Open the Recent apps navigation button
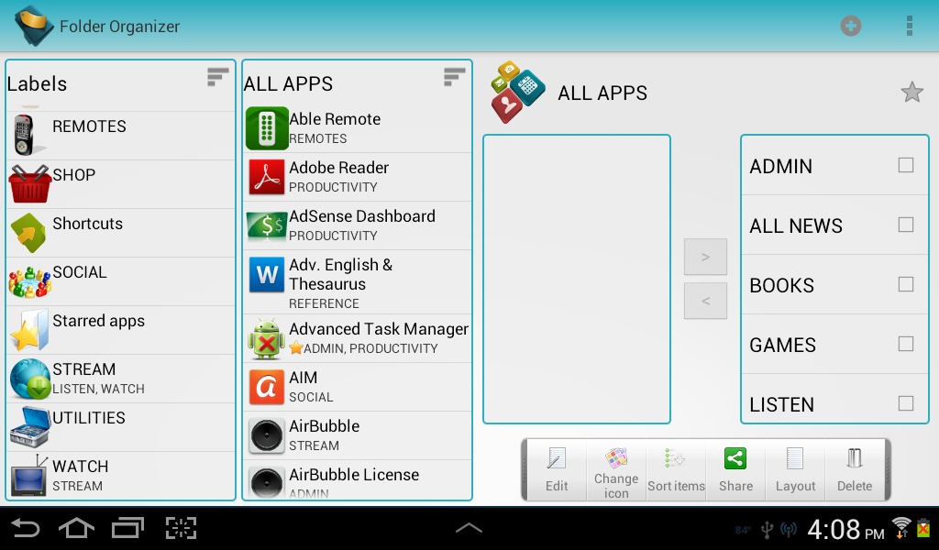This screenshot has width=939, height=550. (127, 528)
